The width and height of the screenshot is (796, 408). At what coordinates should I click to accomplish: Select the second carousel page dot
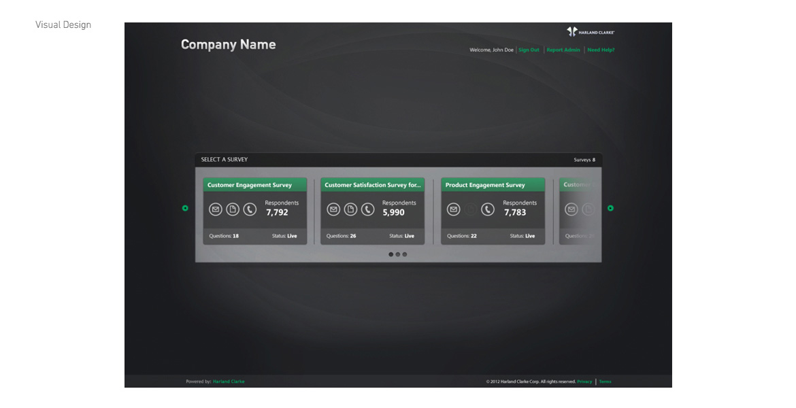[398, 254]
